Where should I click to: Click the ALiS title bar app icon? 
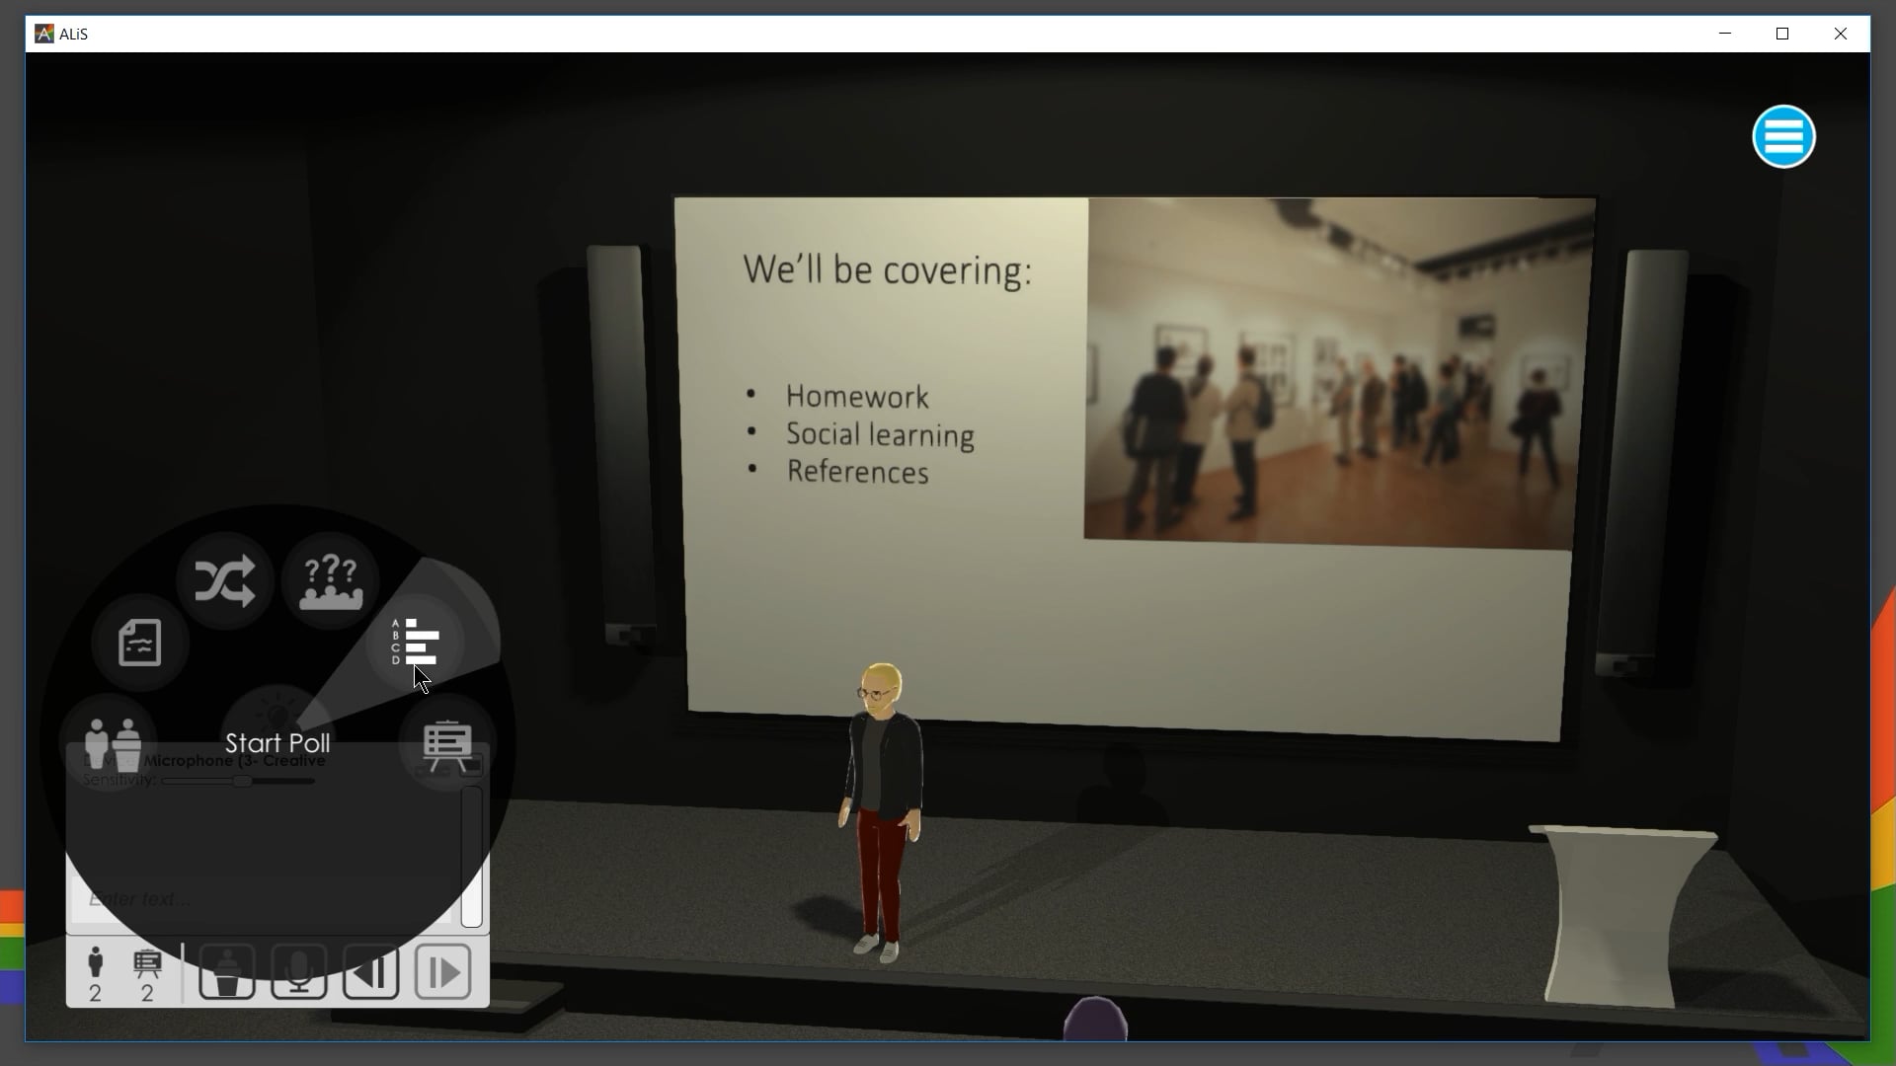(43, 33)
